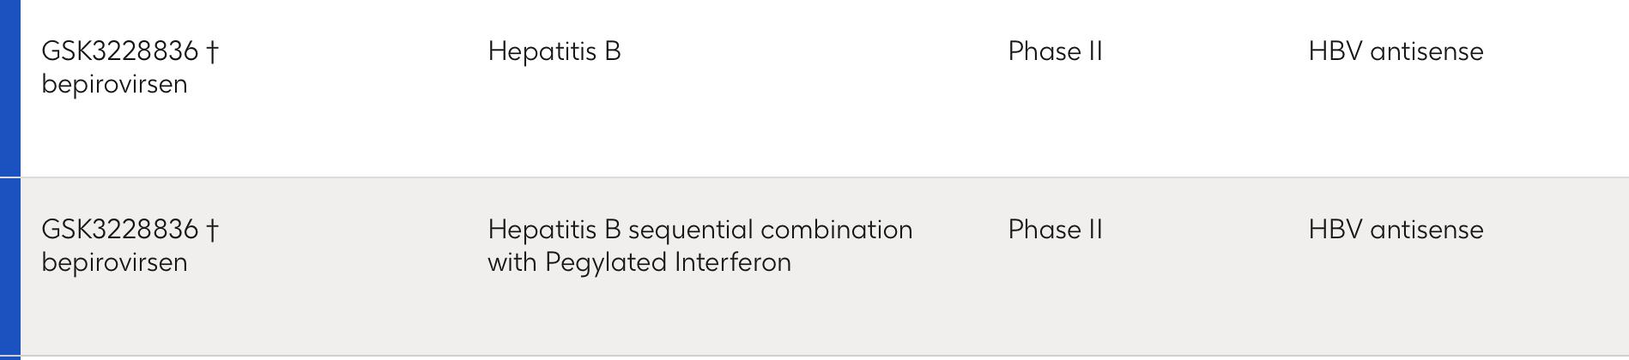
Task: Click HBV antisense in the gray row
Action: point(1396,230)
